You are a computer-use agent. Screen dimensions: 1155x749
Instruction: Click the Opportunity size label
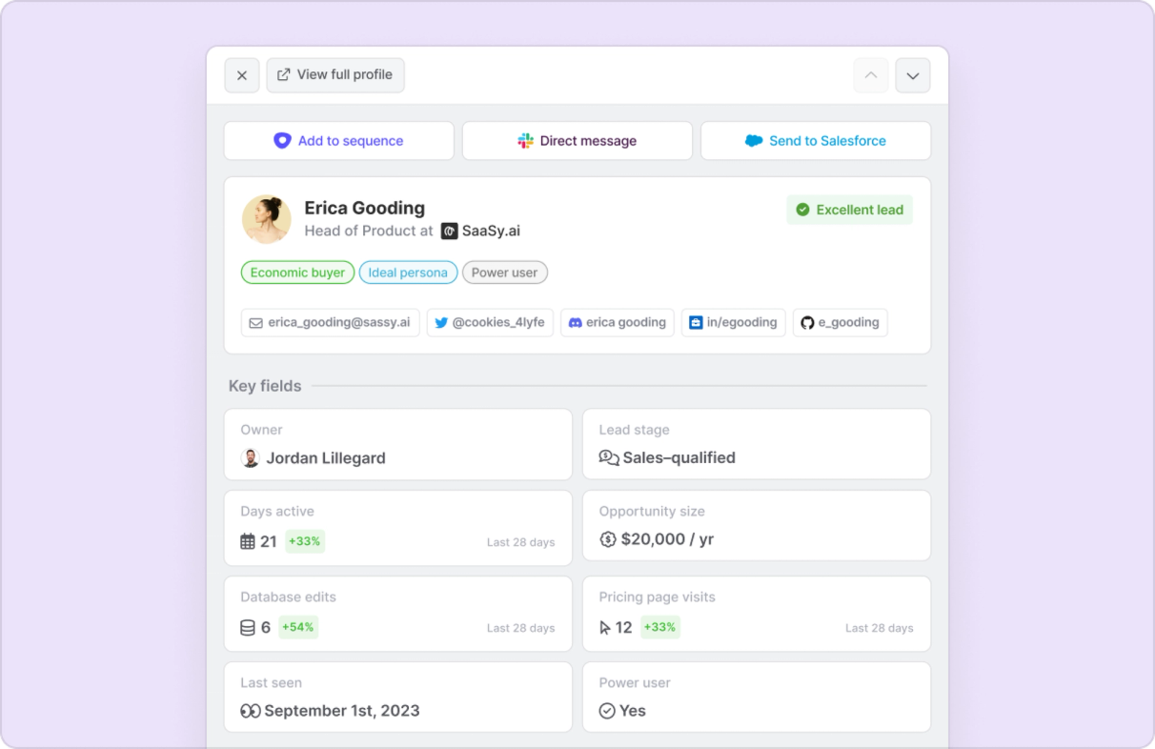coord(652,512)
